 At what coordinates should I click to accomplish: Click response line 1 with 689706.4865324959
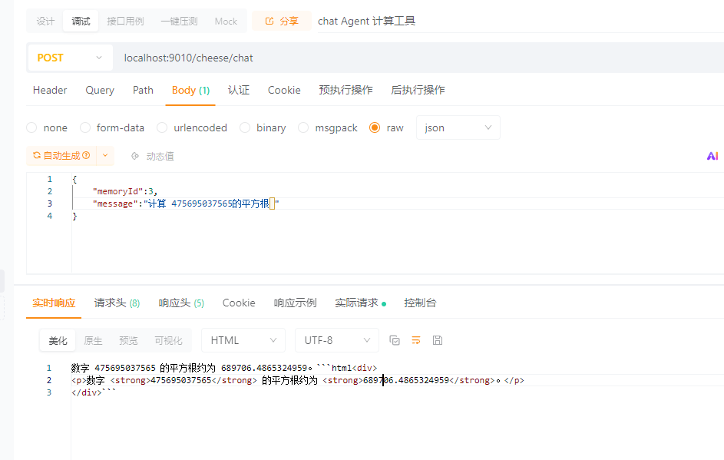click(224, 368)
